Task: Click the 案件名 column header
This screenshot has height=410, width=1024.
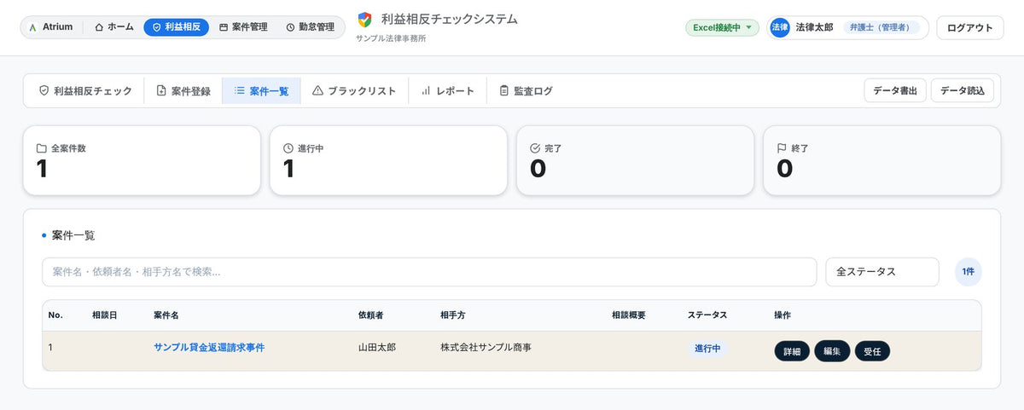Action: [166, 315]
